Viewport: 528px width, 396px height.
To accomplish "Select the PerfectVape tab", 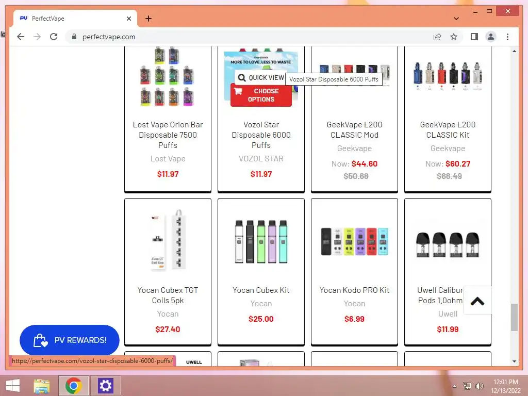I will [x=75, y=19].
